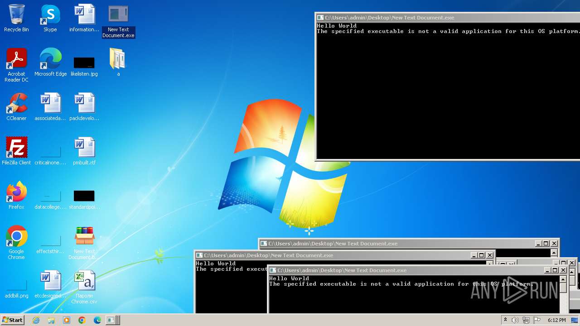Open the Start menu

pyautogui.click(x=13, y=320)
